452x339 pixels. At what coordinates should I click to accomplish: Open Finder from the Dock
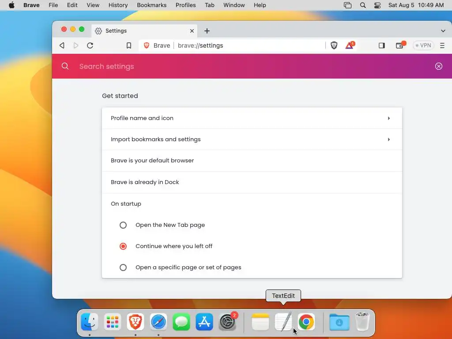89,322
